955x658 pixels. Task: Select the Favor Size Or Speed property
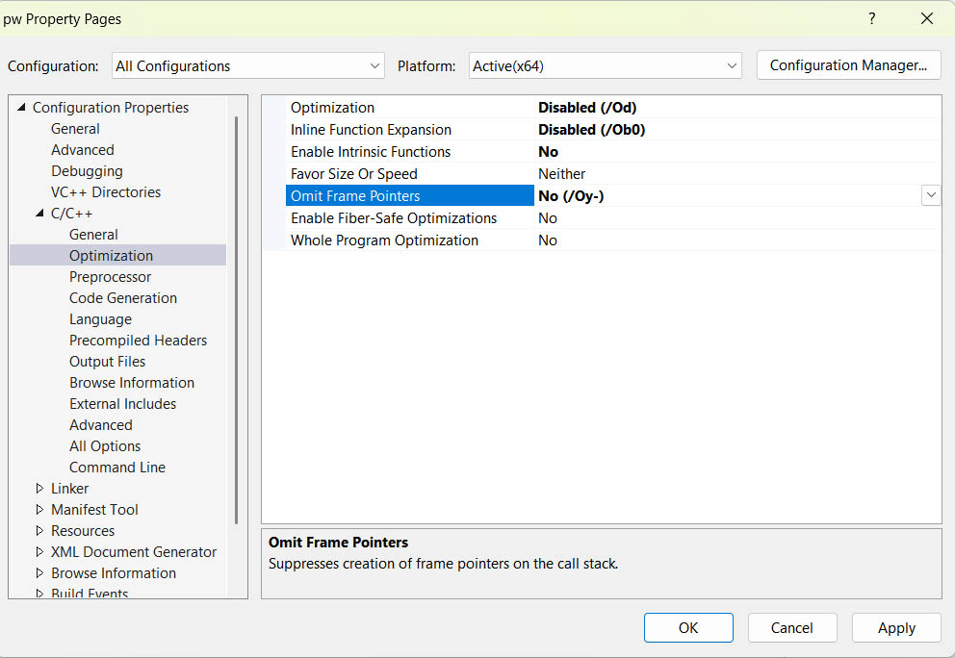coord(354,174)
